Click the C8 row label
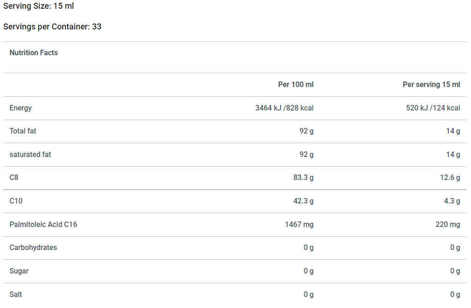The image size is (471, 308). 14,178
